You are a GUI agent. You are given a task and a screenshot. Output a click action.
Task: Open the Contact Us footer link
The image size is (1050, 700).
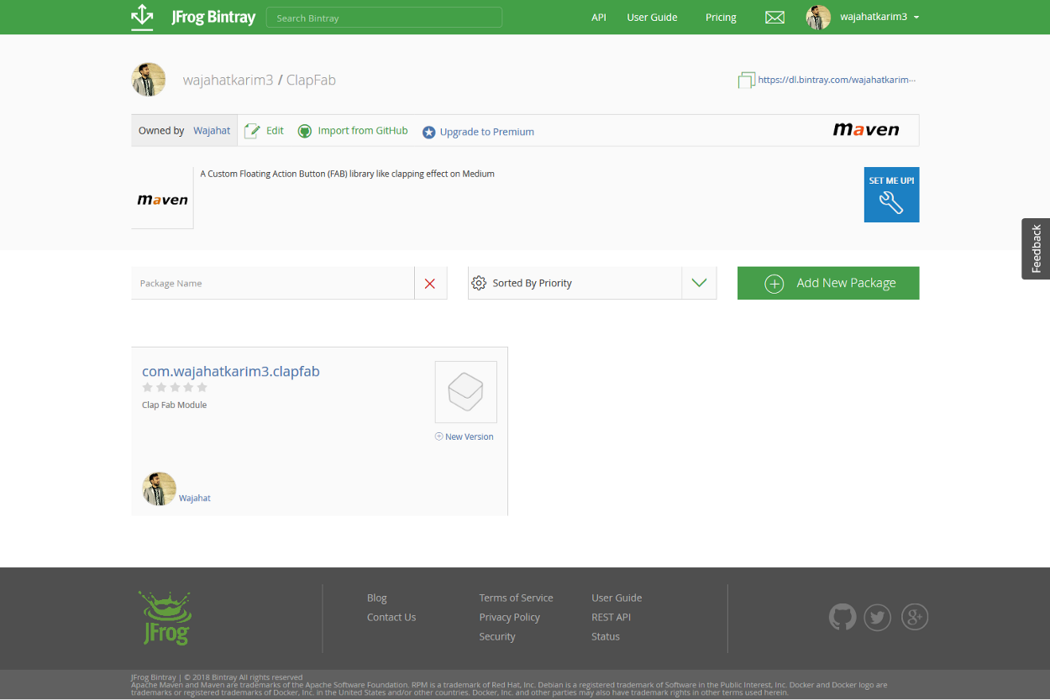pos(391,617)
